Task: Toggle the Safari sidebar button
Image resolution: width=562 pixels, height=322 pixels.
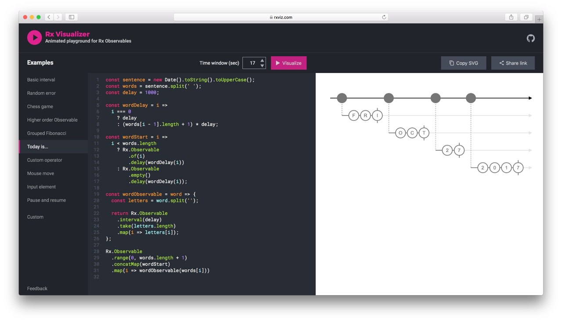Action: click(x=72, y=17)
